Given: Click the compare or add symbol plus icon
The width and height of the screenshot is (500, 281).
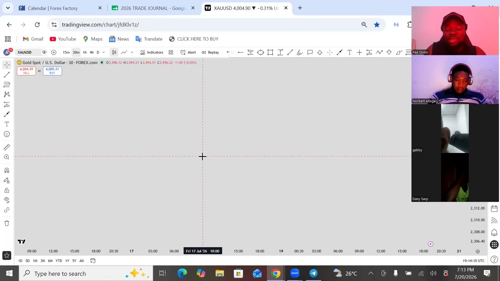Looking at the screenshot, I should pos(54,52).
